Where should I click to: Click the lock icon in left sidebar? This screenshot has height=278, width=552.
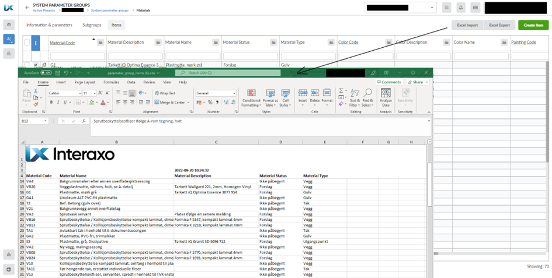[x=9, y=53]
